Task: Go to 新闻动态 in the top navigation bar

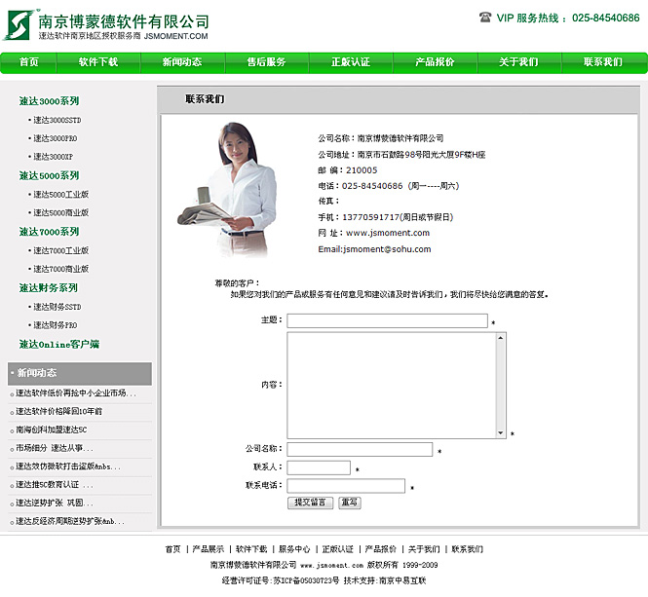Action: click(182, 62)
